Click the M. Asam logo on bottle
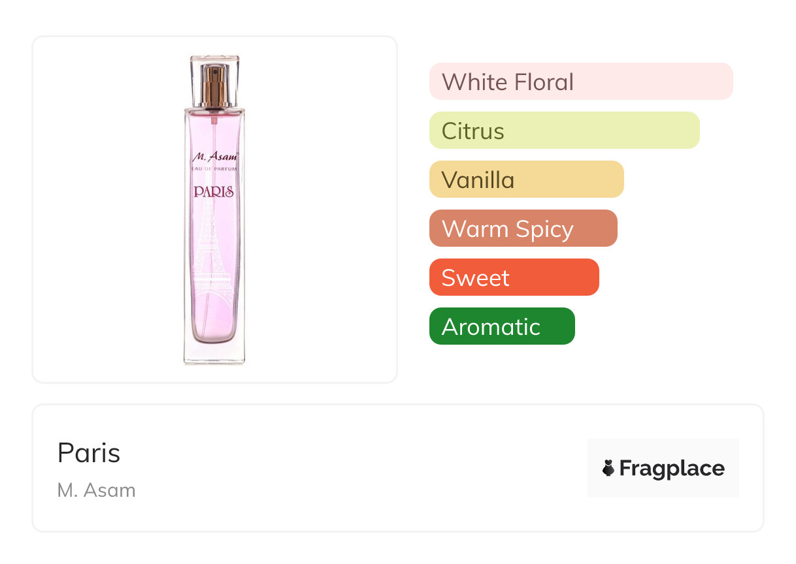This screenshot has height=564, width=796. [x=214, y=157]
